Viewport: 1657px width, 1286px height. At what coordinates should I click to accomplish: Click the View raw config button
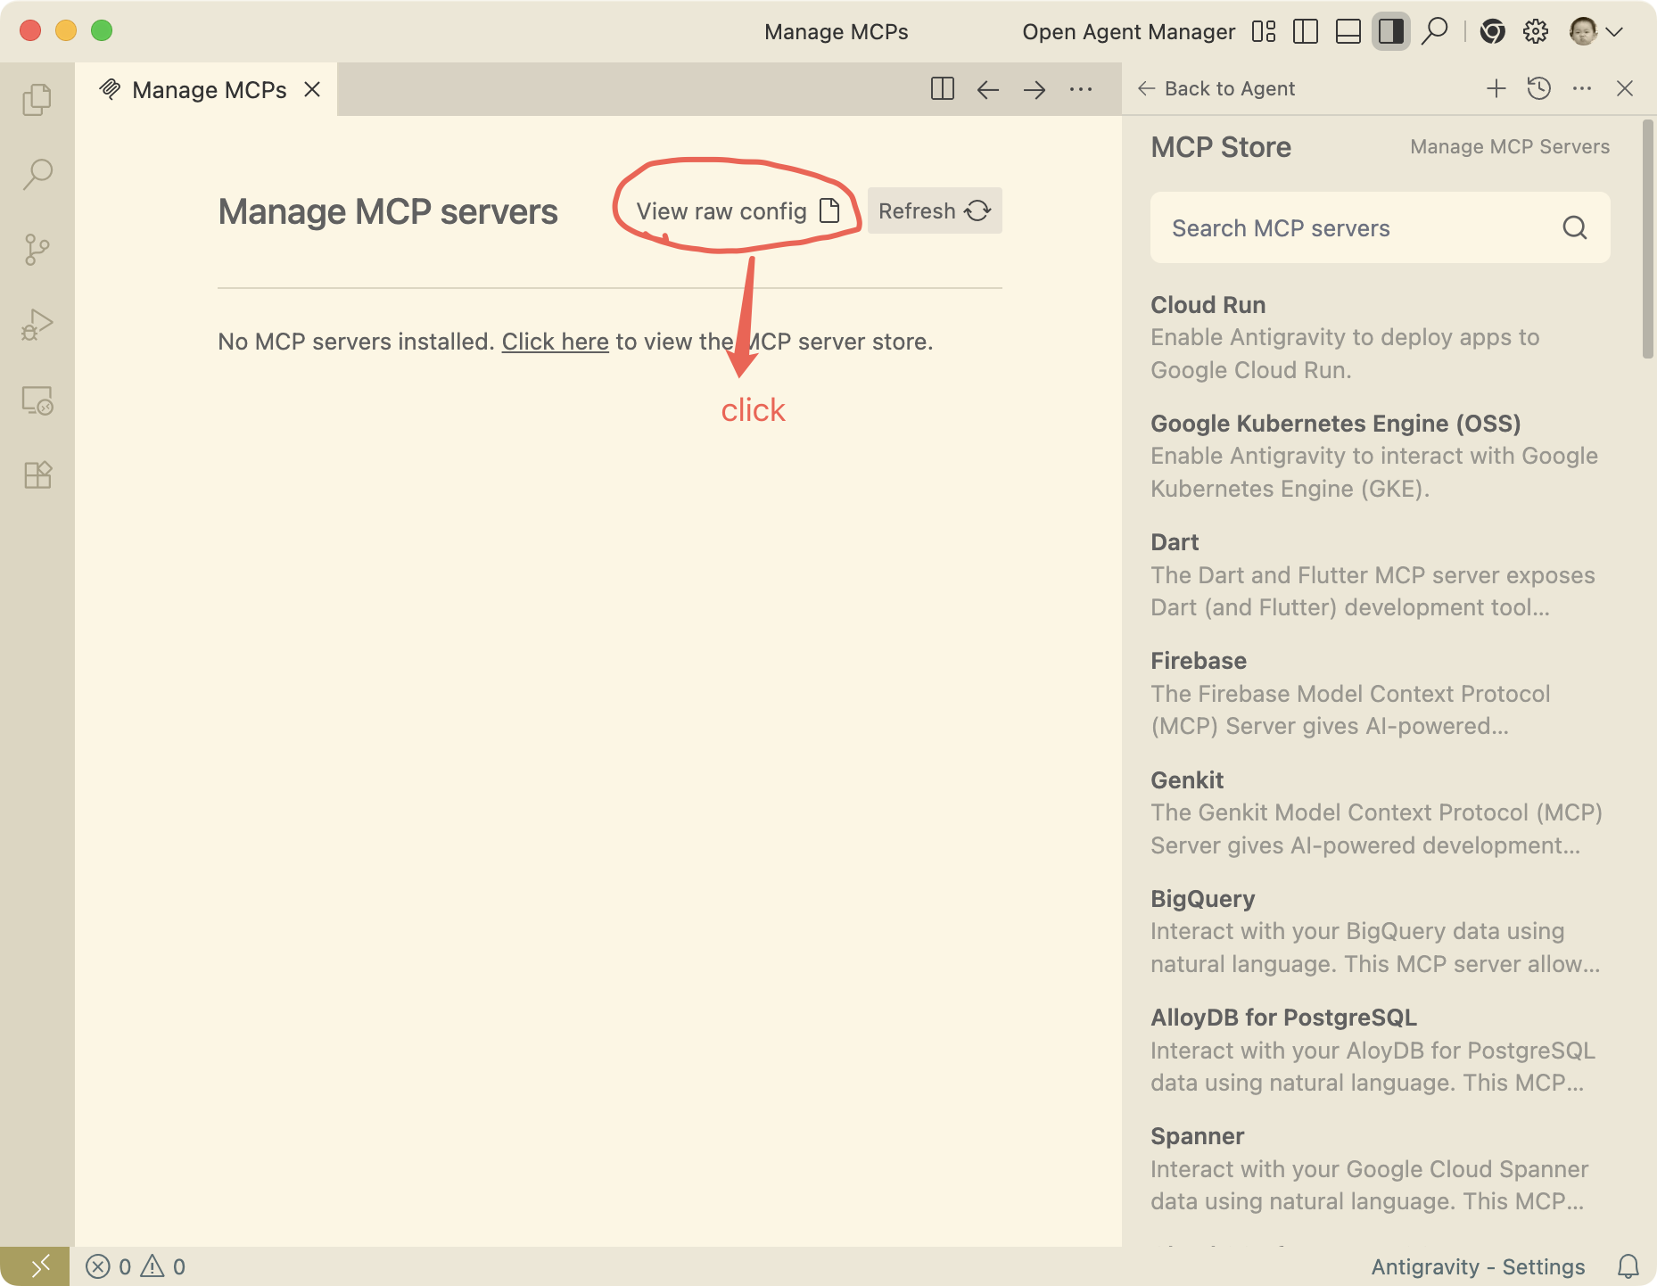pos(737,211)
